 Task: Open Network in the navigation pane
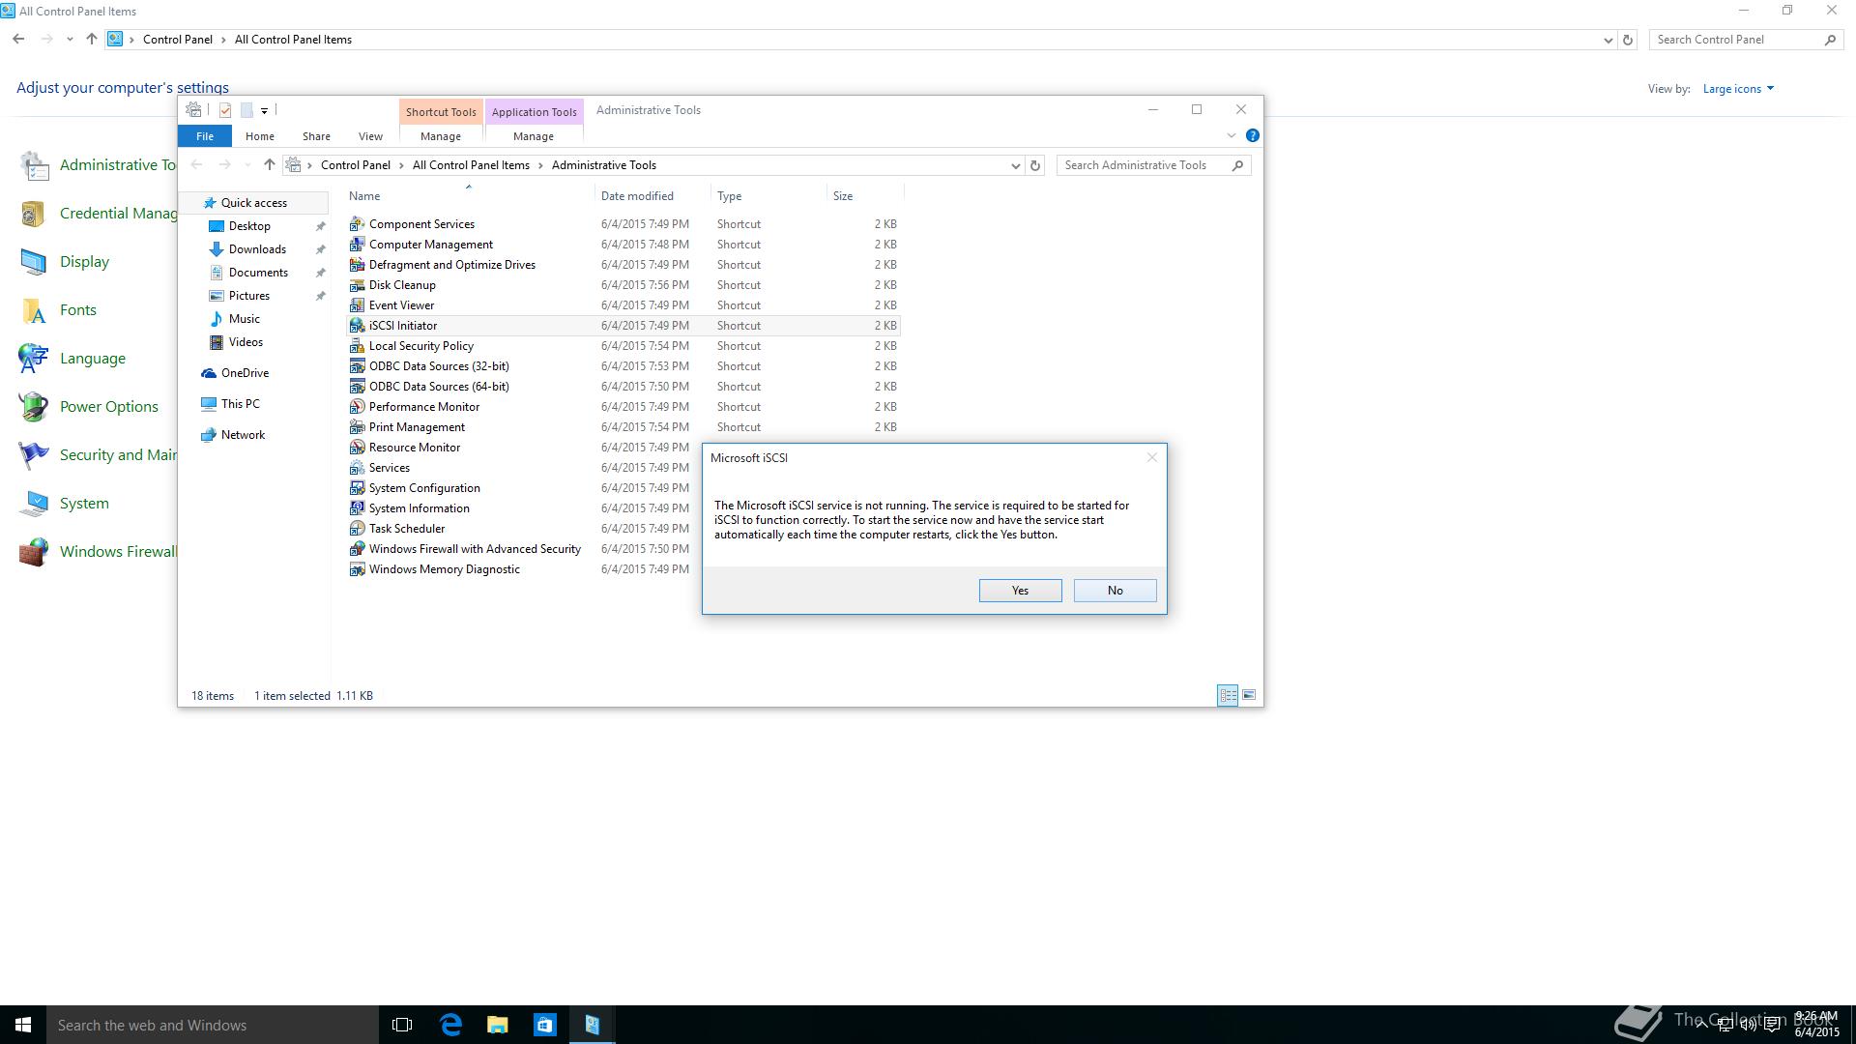click(243, 435)
